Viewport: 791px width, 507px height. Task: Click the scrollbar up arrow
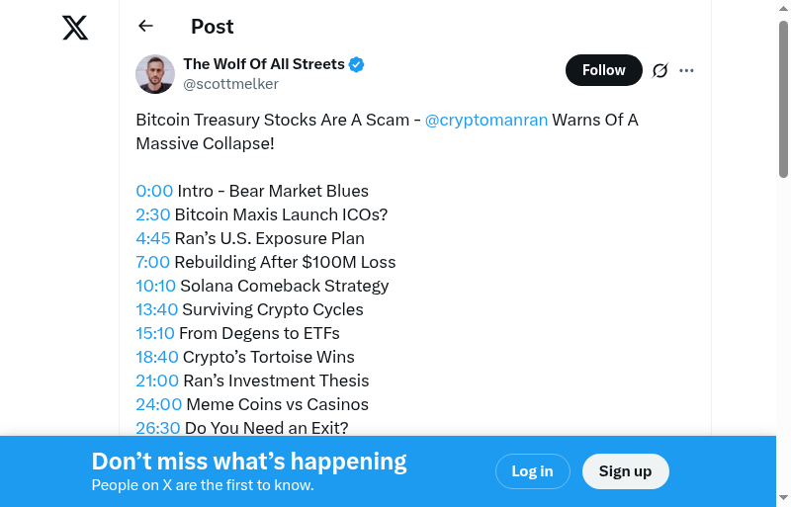[x=783, y=8]
